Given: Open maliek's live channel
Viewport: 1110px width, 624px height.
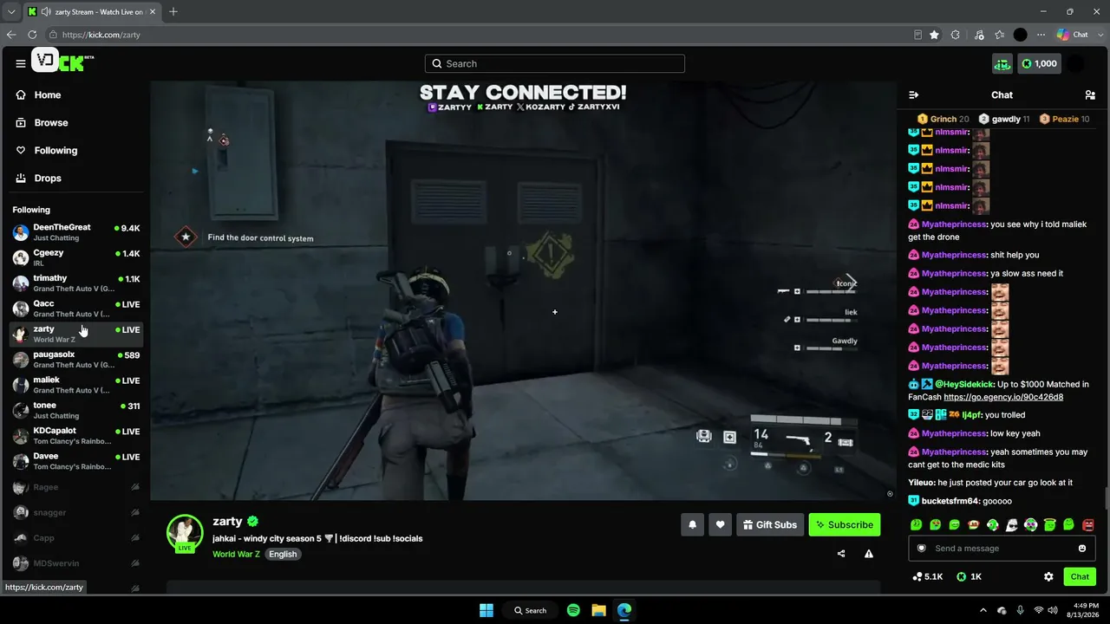Looking at the screenshot, I should pos(76,385).
